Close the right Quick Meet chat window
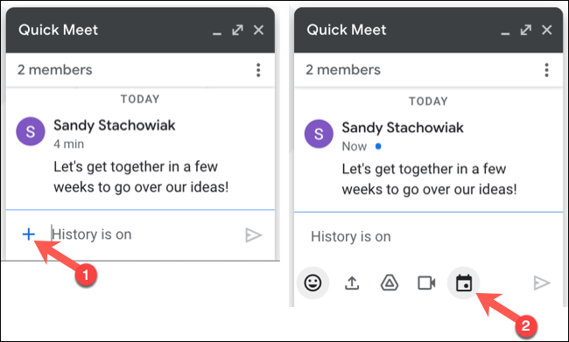The width and height of the screenshot is (569, 342). [x=546, y=30]
